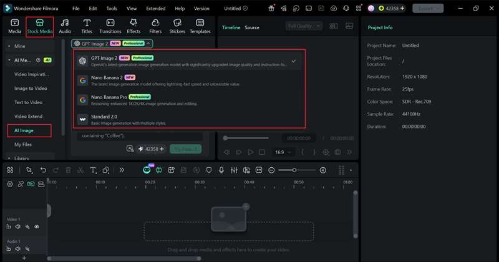
Task: Click the timeline zoom slider
Action: pos(297,170)
